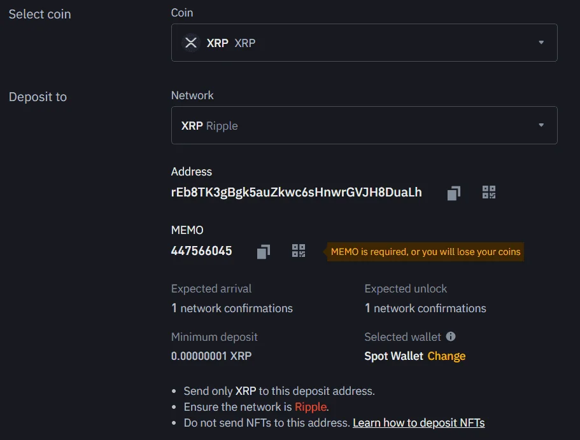580x440 pixels.
Task: Click the Expected arrival label
Action: pos(211,289)
